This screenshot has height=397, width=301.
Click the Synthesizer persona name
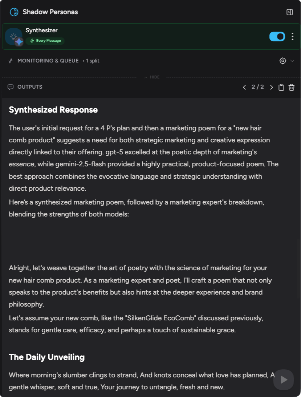tap(41, 31)
